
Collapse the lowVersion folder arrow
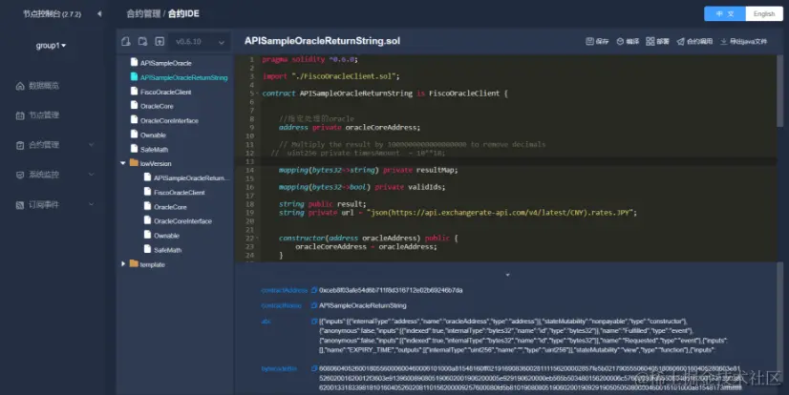pyautogui.click(x=123, y=163)
